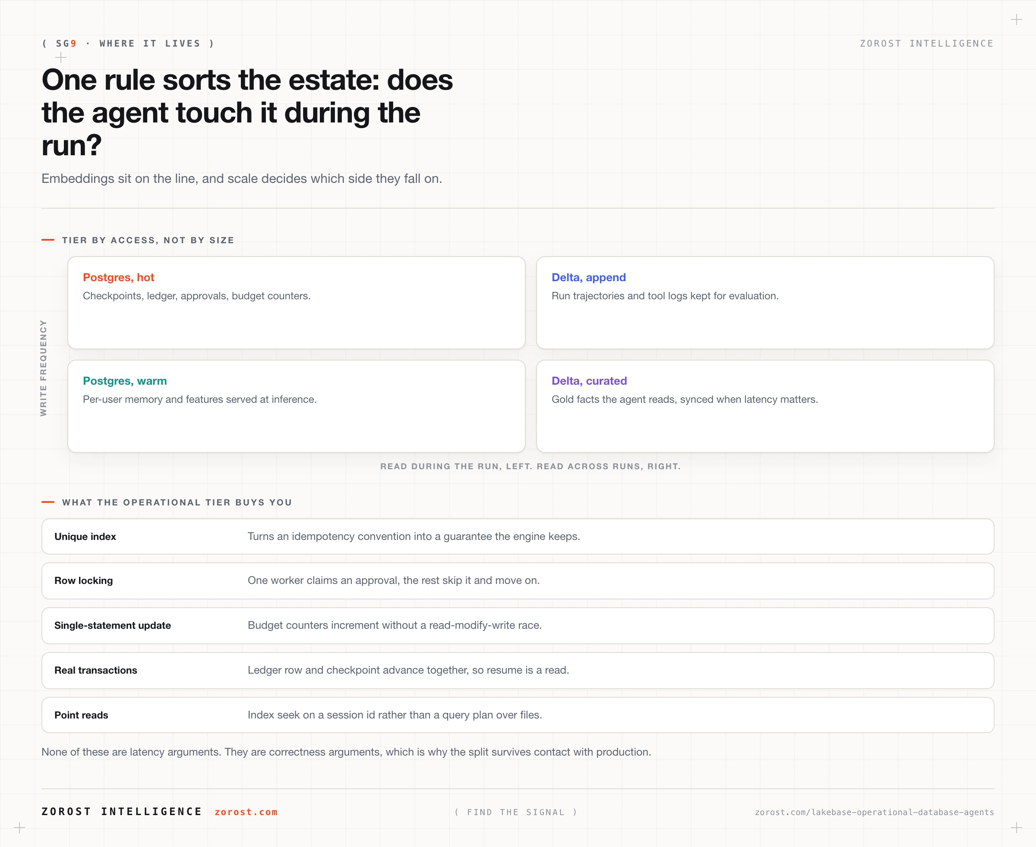This screenshot has width=1036, height=847.
Task: Click the plus mark in the bottom-right corner
Action: pos(1017,828)
